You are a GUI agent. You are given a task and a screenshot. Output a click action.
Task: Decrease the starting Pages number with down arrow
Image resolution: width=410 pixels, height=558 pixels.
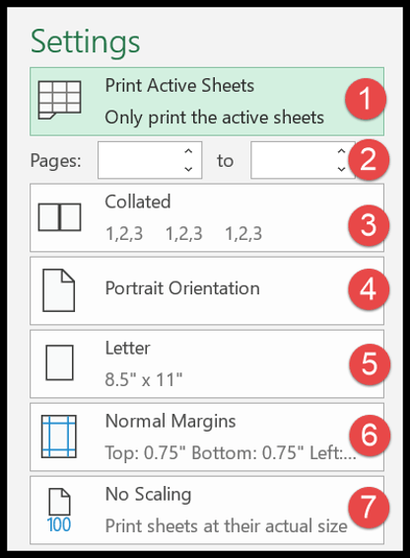188,169
